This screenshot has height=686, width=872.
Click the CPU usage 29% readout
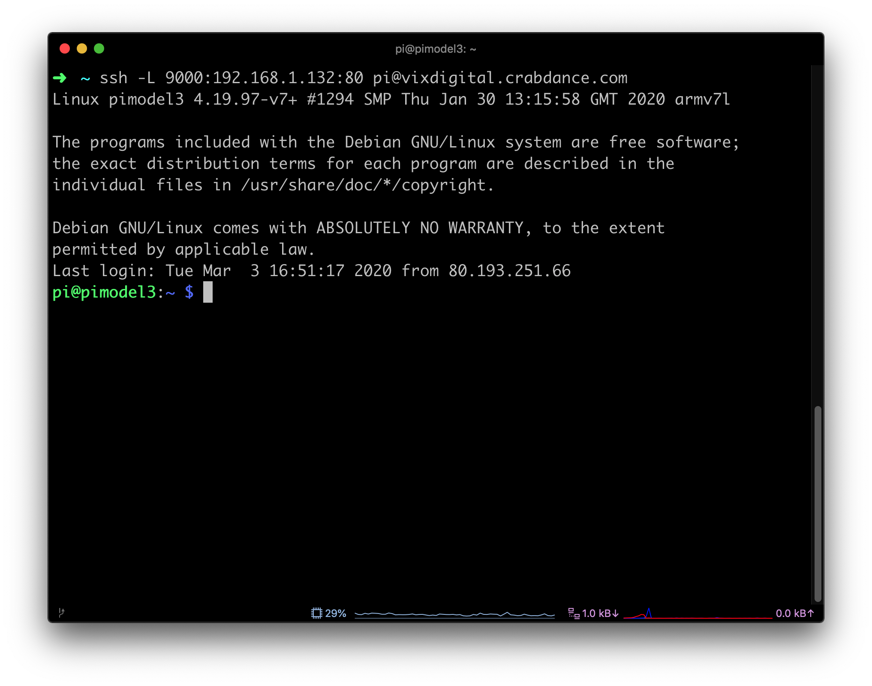point(335,613)
